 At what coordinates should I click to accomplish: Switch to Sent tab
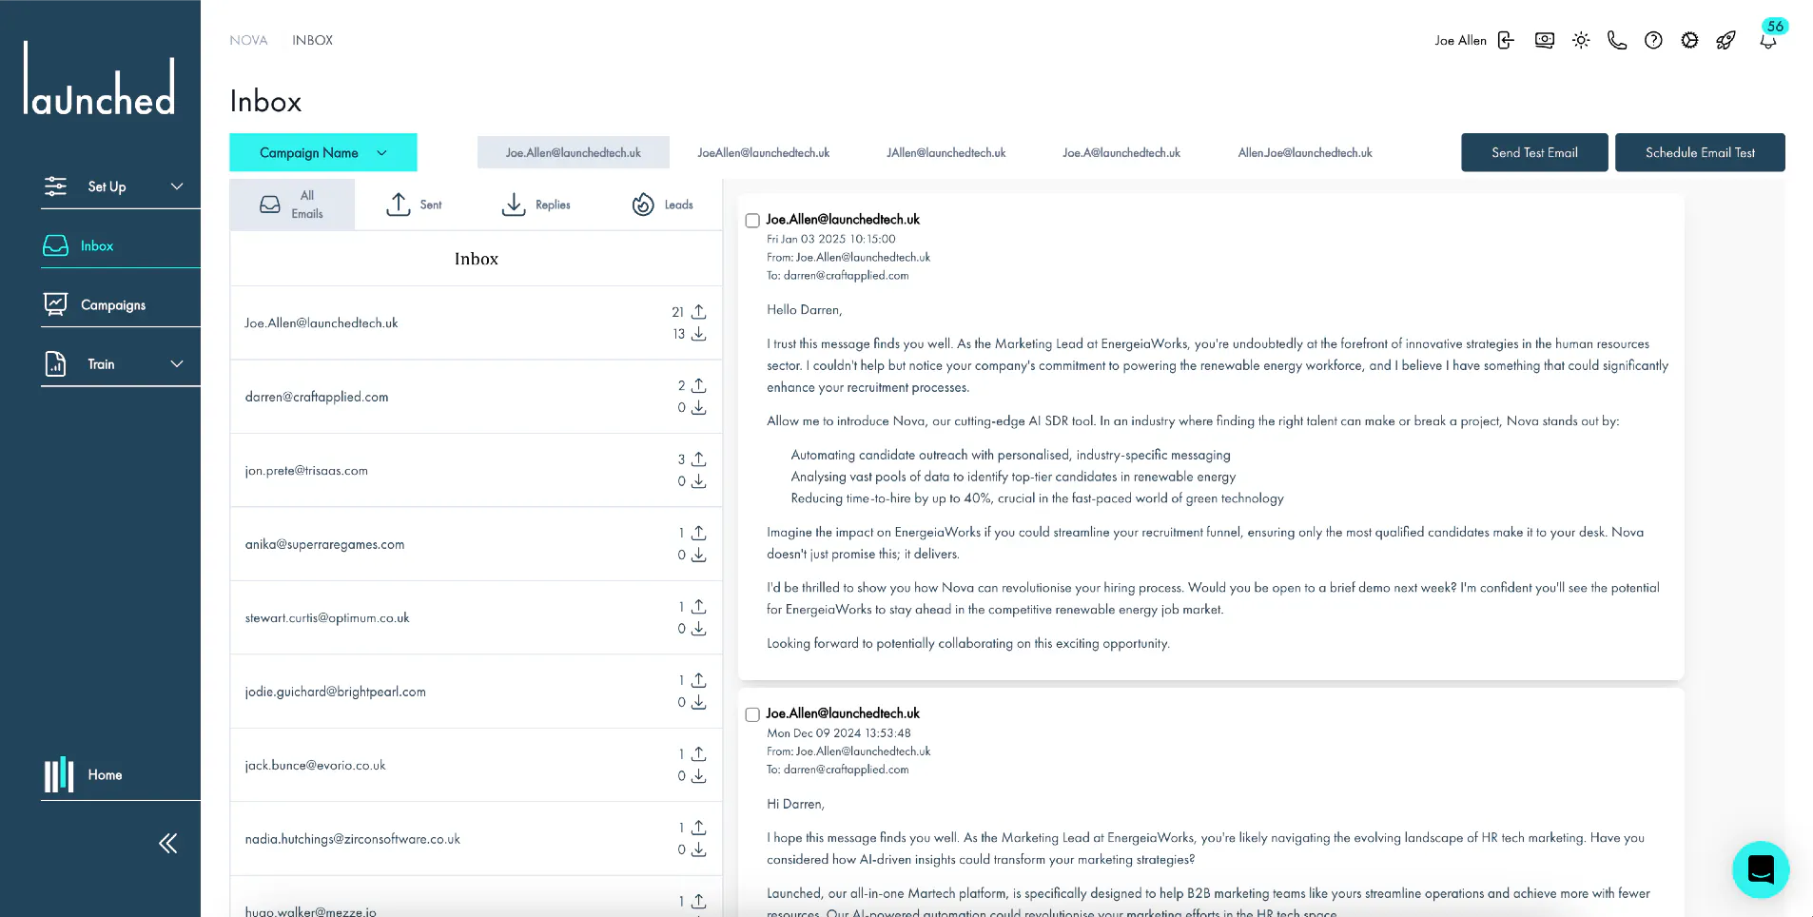(x=415, y=205)
